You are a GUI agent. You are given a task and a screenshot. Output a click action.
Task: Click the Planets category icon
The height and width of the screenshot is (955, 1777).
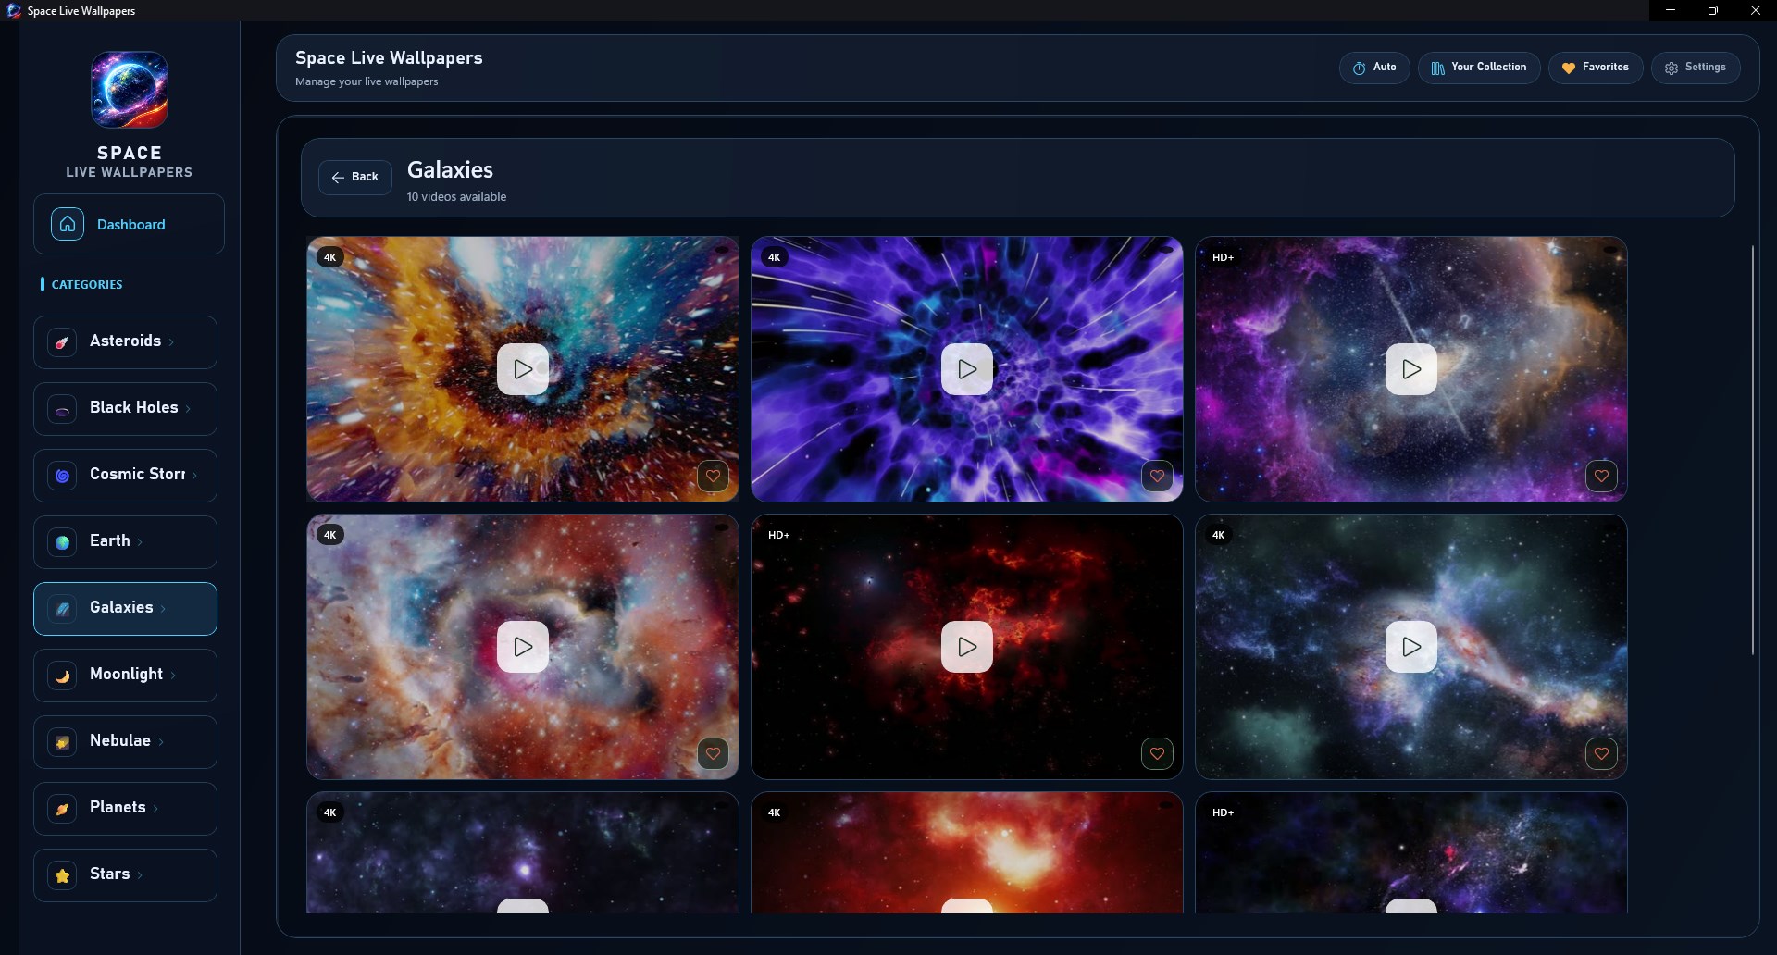(x=62, y=809)
